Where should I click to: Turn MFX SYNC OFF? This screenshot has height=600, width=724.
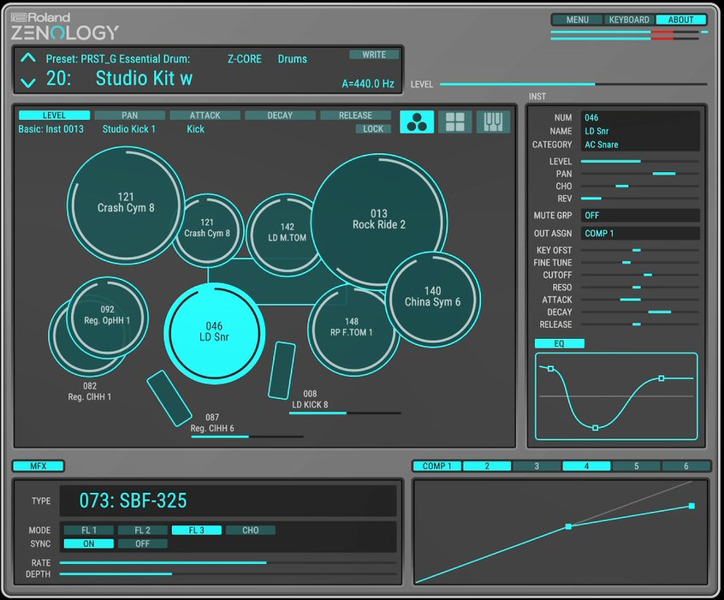coord(143,544)
